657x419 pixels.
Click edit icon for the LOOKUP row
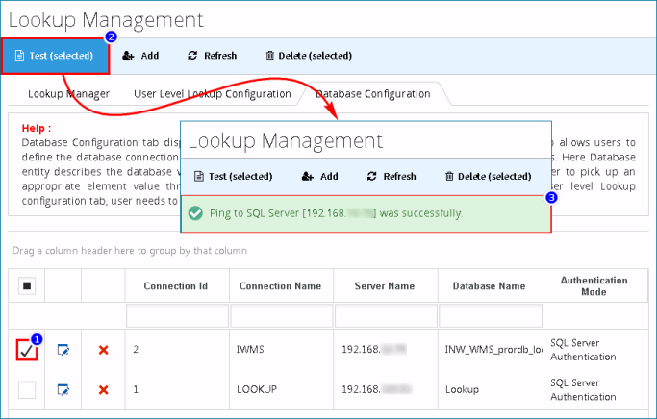click(63, 390)
